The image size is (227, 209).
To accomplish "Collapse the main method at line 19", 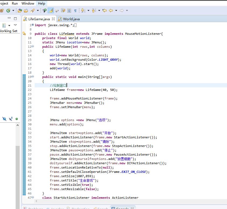I will click(33, 77).
